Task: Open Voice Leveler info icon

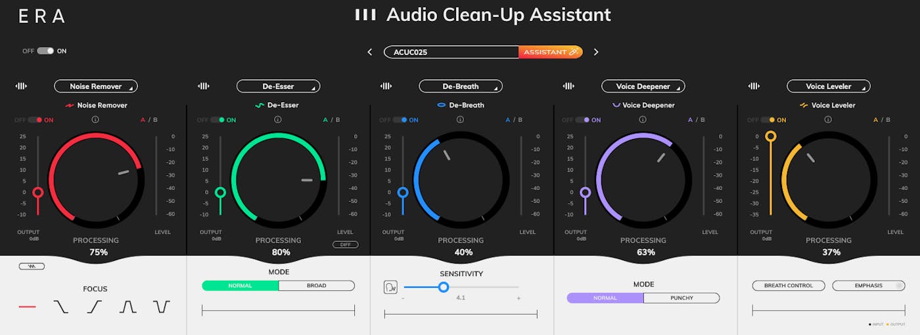Action: tap(828, 119)
